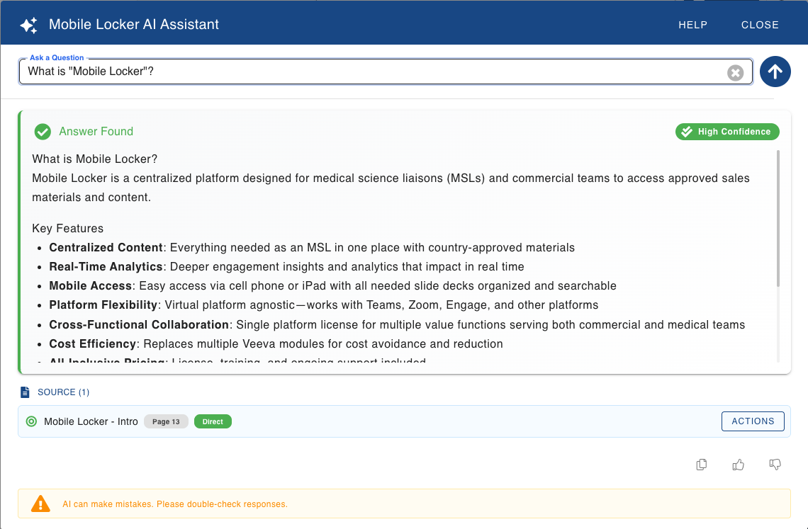The height and width of the screenshot is (529, 808).
Task: Click the green Direct badge
Action: click(x=213, y=421)
